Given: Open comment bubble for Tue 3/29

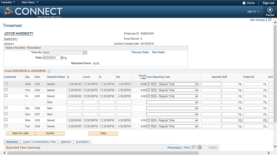Looking at the screenshot, I should click(x=6, y=126).
